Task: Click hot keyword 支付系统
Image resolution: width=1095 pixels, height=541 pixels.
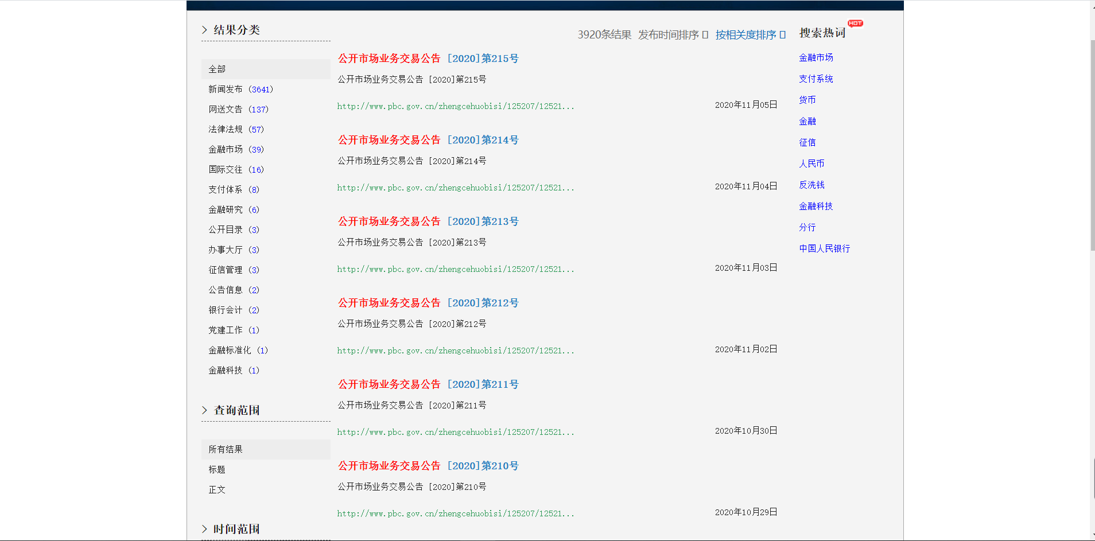Action: click(816, 79)
